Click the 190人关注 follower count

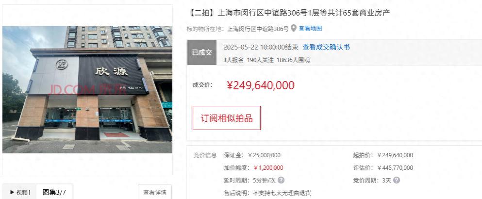(260, 60)
